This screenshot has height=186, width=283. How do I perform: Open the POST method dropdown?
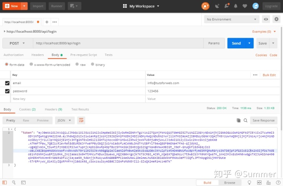tap(18, 43)
